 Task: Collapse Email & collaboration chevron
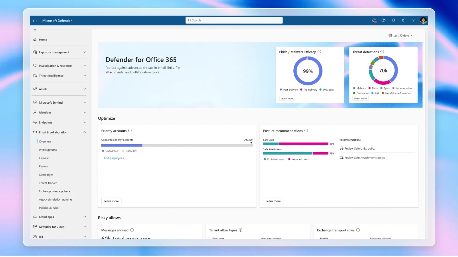tap(85, 132)
